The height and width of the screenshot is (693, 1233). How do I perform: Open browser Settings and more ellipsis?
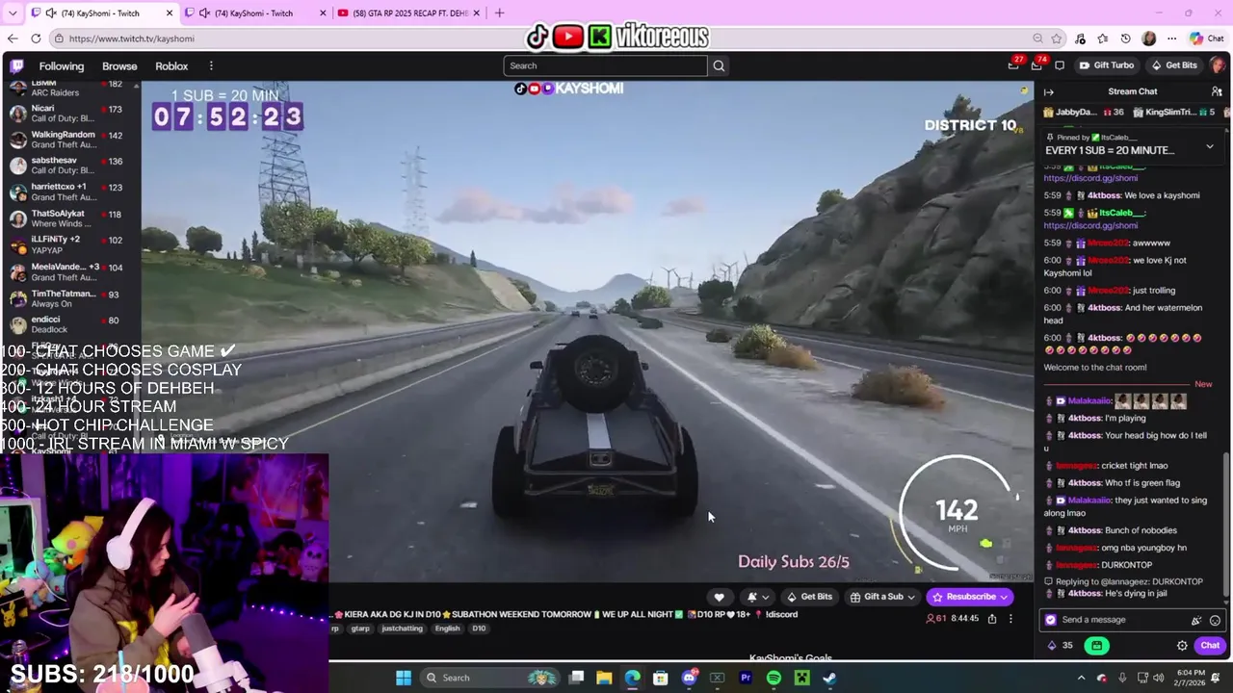pos(1171,38)
